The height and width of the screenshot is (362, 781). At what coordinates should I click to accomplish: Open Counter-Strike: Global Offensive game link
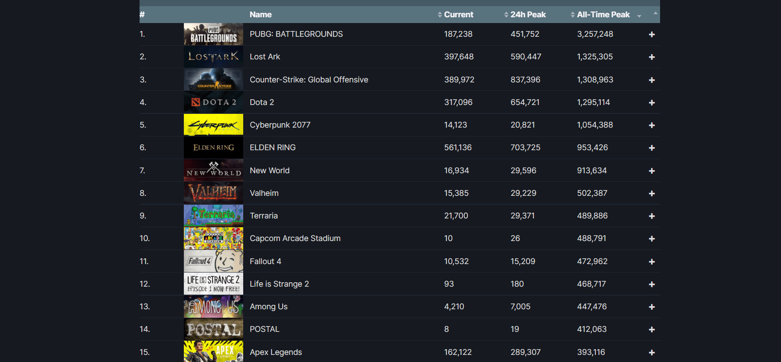pos(309,80)
